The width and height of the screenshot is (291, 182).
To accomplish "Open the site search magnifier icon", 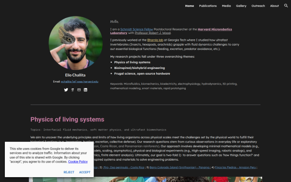I will [x=286, y=6].
